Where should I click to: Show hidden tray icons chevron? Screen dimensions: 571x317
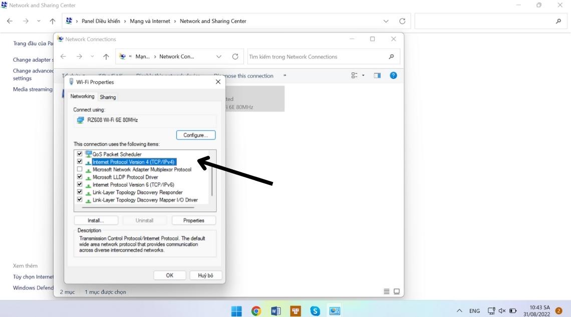click(460, 311)
